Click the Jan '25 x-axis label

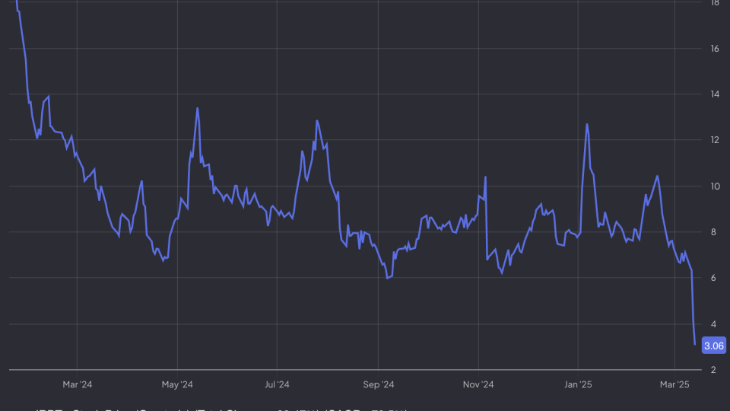pyautogui.click(x=577, y=384)
